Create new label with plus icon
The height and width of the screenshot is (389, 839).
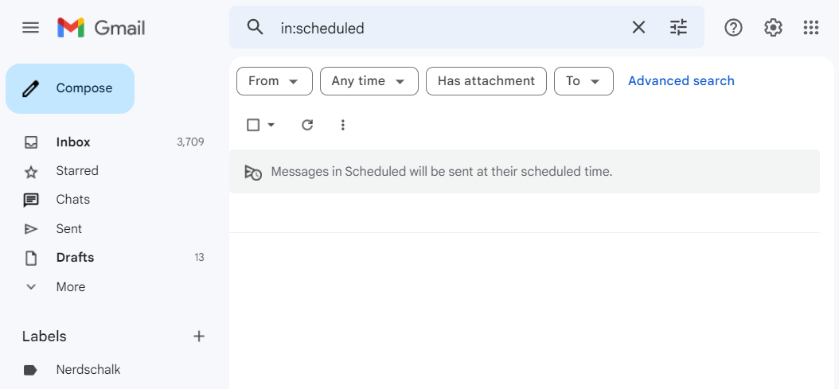coord(199,336)
